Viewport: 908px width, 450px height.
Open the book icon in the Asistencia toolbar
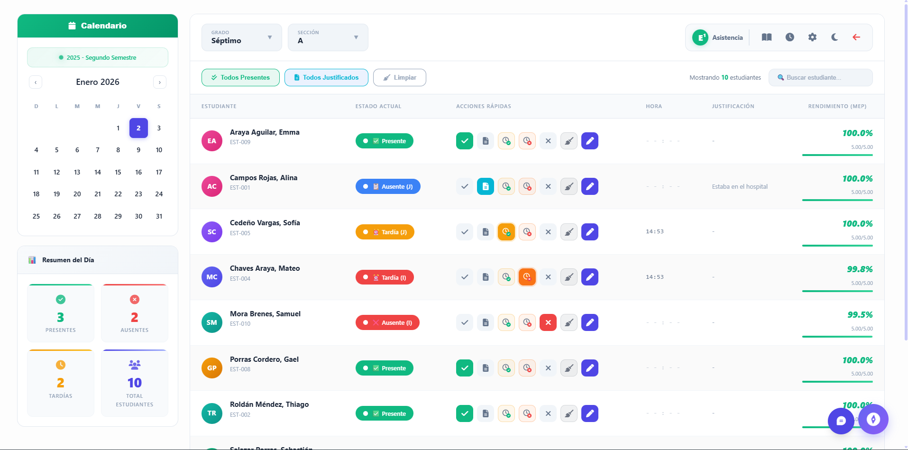pos(766,37)
